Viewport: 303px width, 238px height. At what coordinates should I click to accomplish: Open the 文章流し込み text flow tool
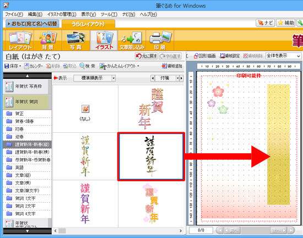point(132,40)
